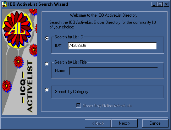Click the Search by Category label
Screen dimensions: 171x130
click(72, 92)
